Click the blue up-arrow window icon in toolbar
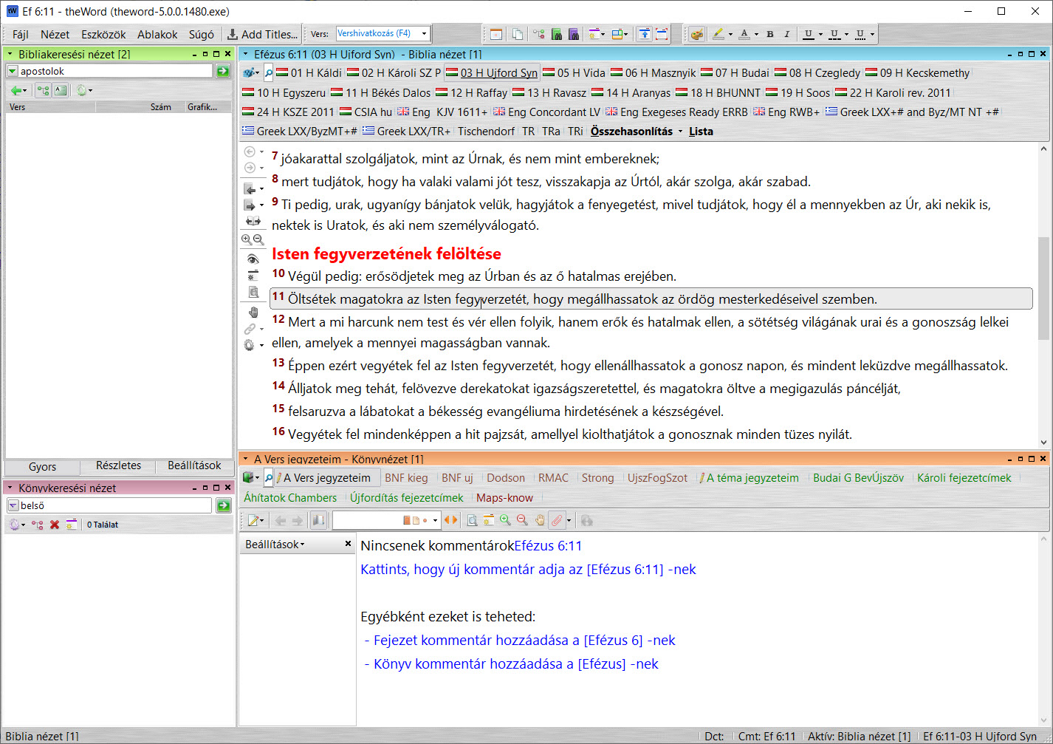1053x744 pixels. pyautogui.click(x=645, y=34)
